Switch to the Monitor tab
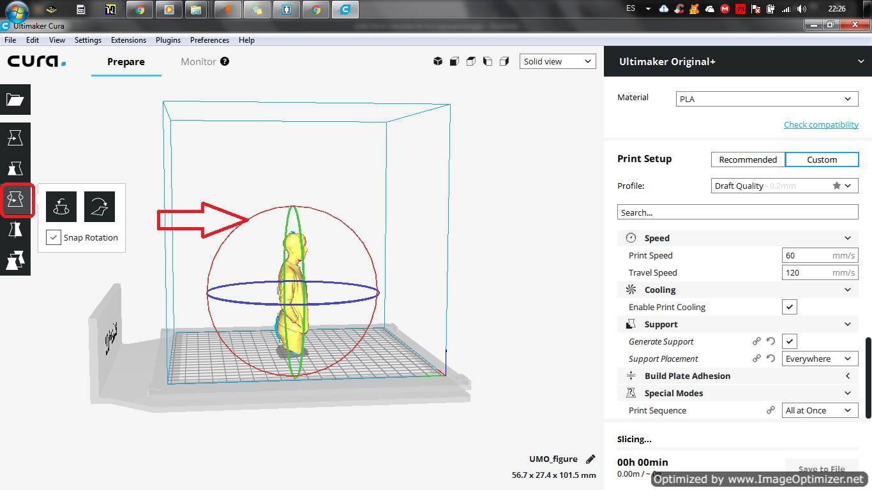This screenshot has height=490, width=872. coord(199,62)
